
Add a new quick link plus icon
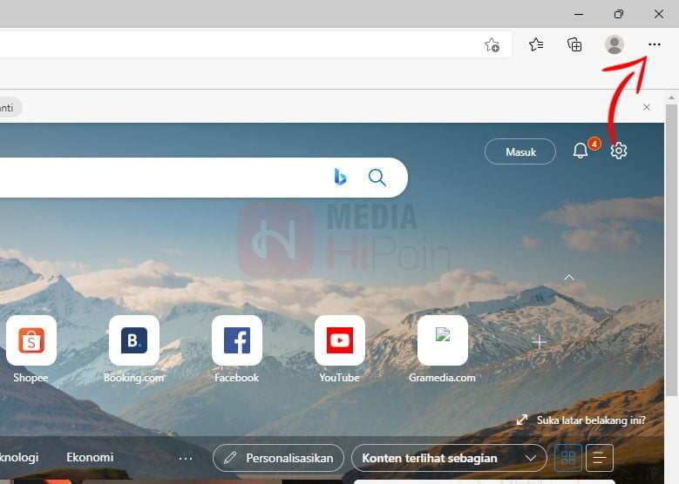coord(540,342)
